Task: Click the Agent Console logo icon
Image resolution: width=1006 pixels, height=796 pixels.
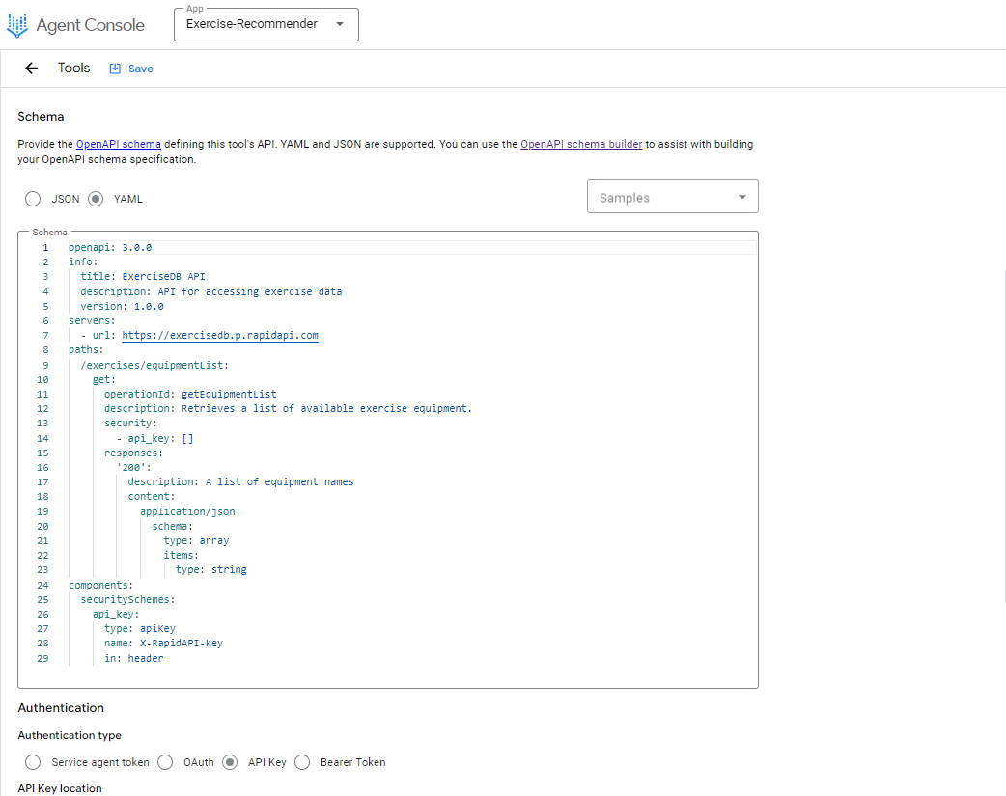Action: (17, 25)
